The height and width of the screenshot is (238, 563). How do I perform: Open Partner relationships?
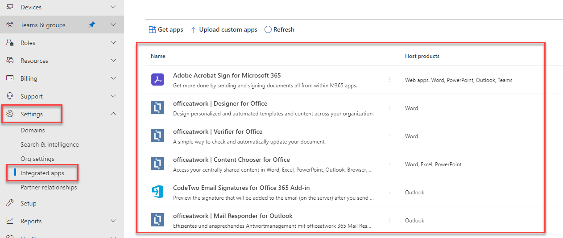click(49, 187)
